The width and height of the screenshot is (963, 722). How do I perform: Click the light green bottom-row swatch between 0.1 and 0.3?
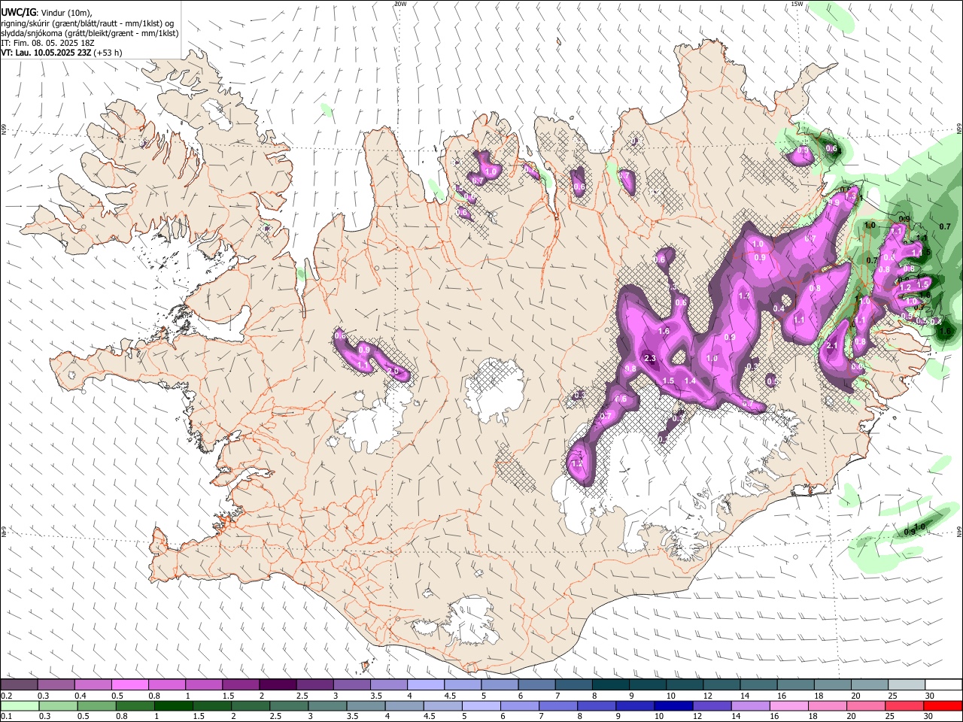19,705
